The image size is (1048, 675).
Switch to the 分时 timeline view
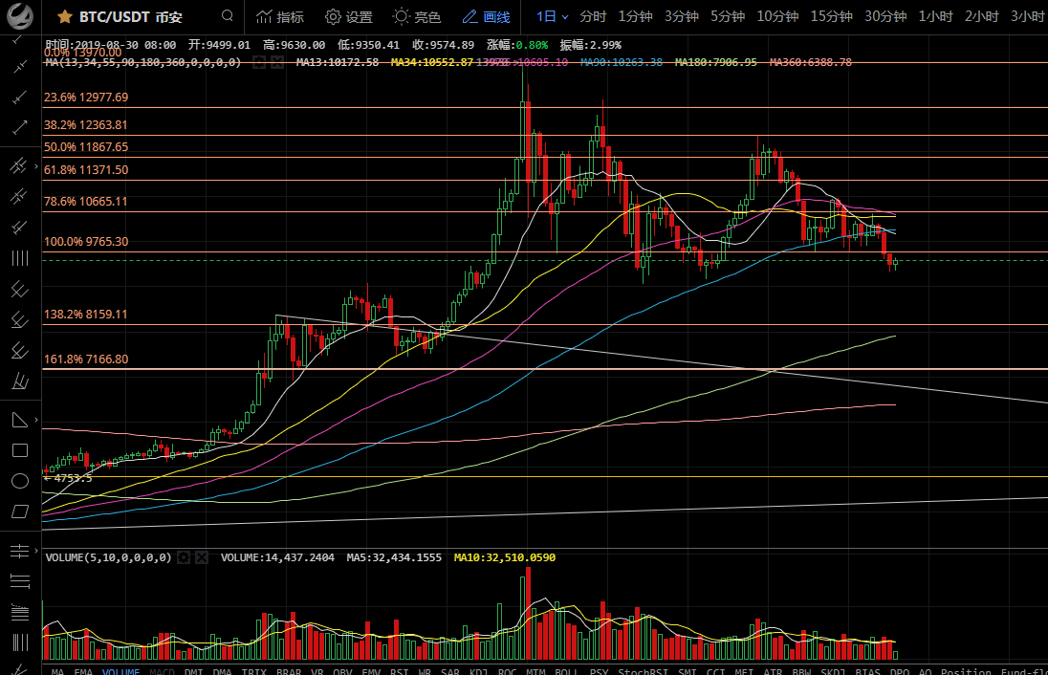(x=593, y=16)
